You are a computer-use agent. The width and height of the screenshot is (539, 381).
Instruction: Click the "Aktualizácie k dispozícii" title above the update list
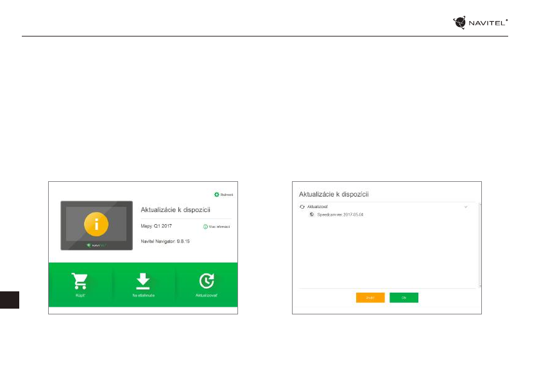(334, 195)
